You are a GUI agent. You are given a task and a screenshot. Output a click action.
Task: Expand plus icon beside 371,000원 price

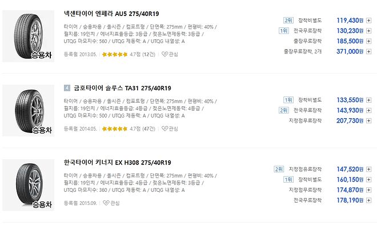point(368,51)
